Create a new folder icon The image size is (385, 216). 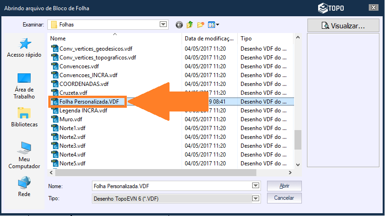coord(201,25)
